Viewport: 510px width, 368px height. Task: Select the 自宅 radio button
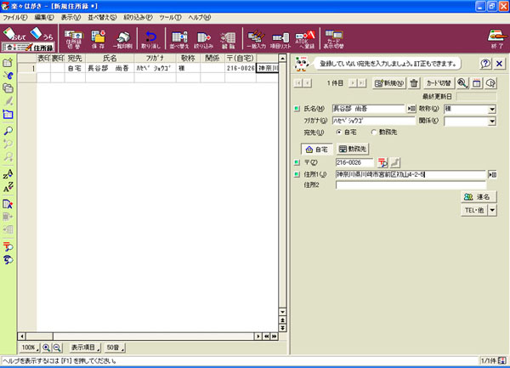pos(340,133)
